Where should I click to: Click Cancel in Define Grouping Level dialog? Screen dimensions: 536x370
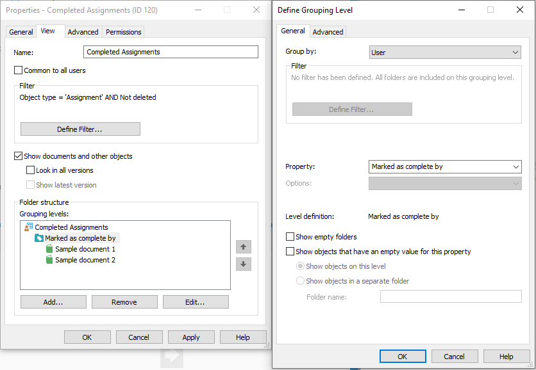[455, 357]
